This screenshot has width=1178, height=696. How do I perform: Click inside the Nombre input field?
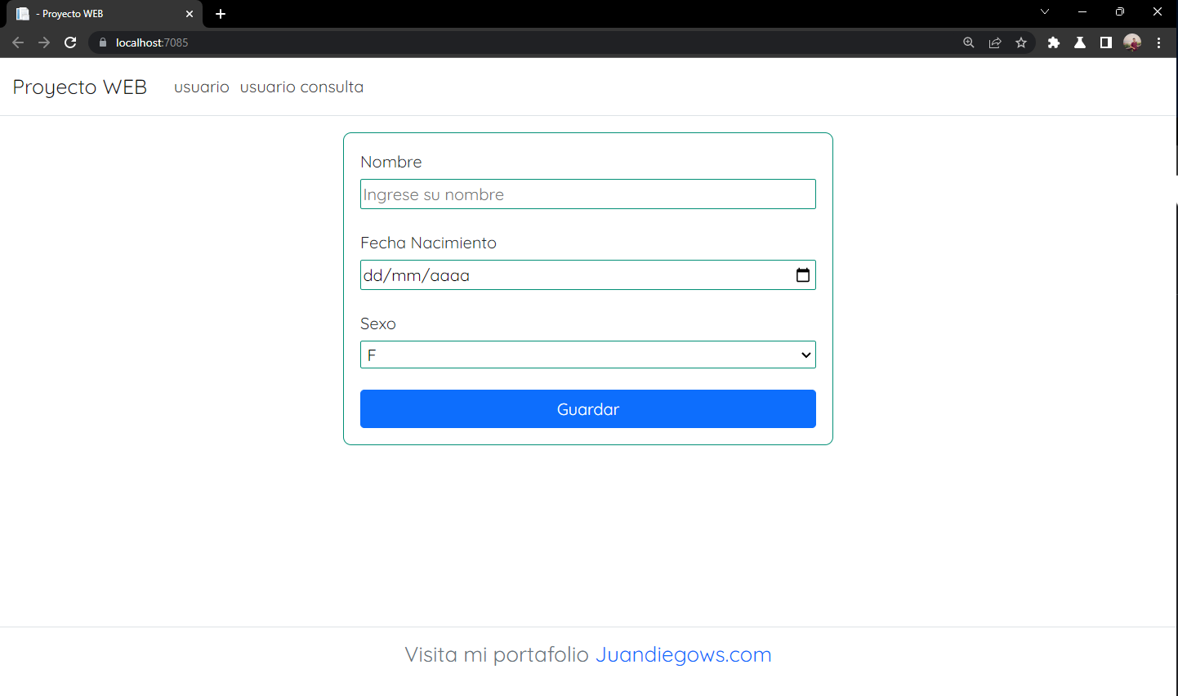(587, 194)
